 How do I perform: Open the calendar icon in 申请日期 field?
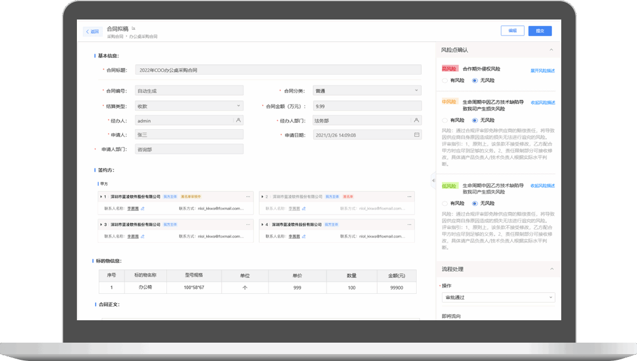pos(417,135)
